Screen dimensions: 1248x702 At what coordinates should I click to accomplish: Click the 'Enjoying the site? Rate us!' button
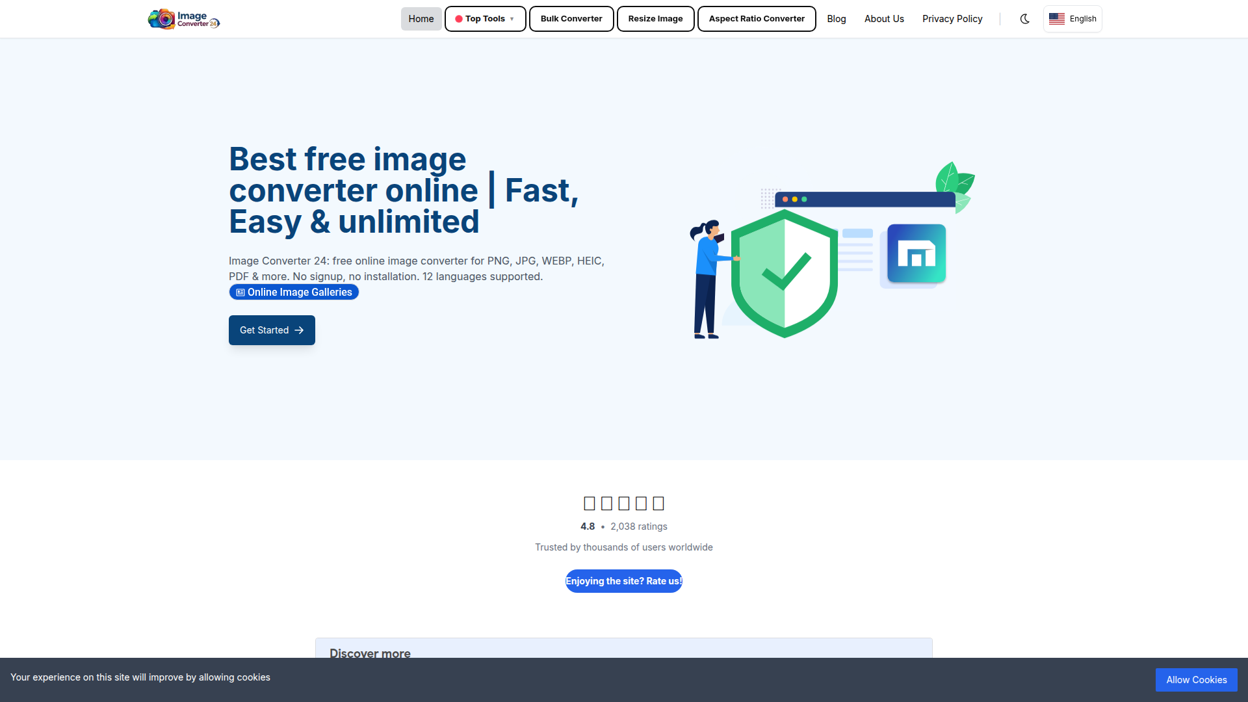click(x=624, y=581)
